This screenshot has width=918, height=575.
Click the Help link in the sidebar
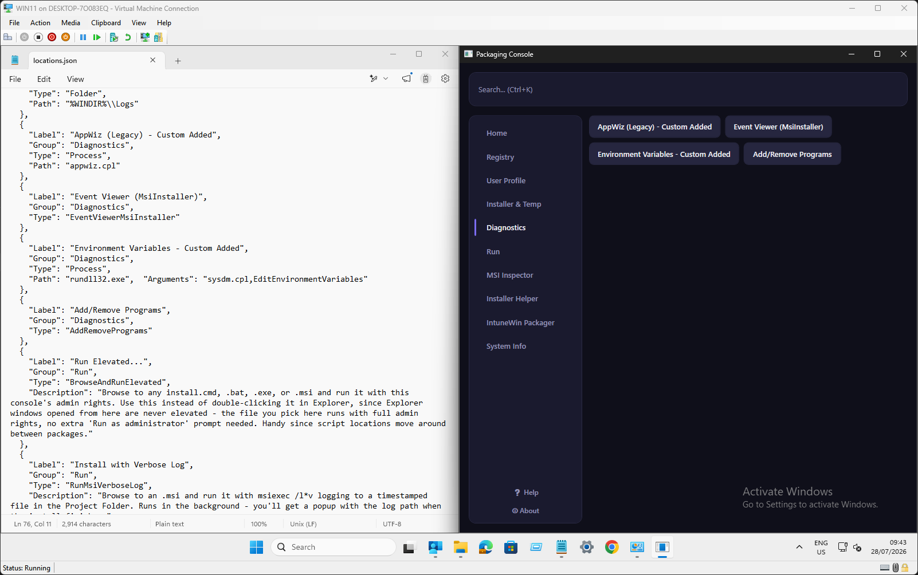(526, 493)
